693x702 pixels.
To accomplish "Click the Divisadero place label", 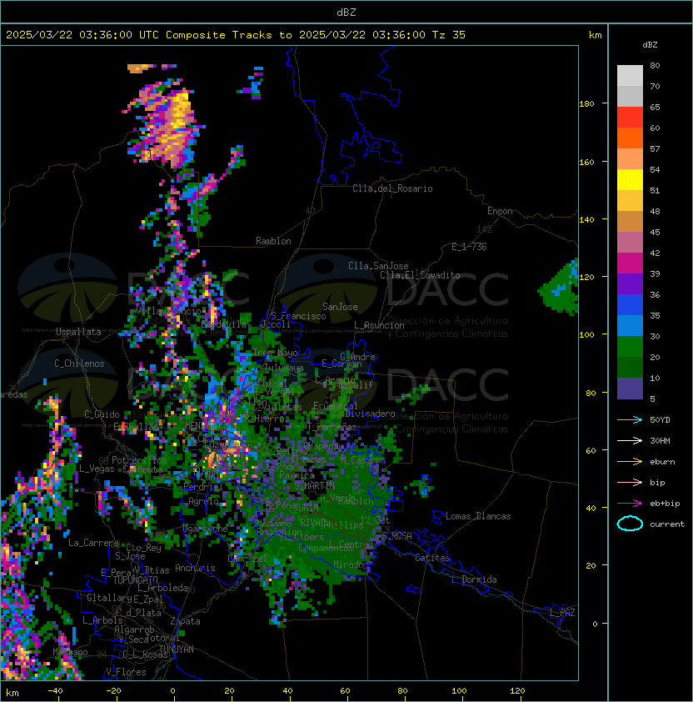I will (x=370, y=414).
